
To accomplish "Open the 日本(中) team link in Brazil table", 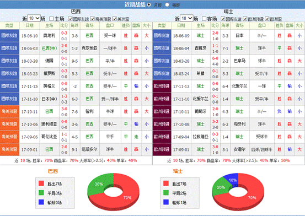I will (49, 99).
